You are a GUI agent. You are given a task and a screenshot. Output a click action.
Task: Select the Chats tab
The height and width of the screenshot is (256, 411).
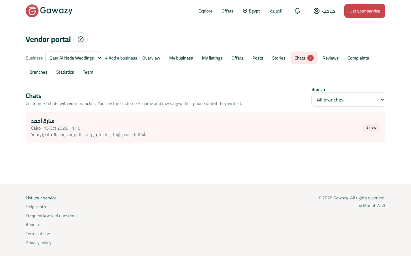point(304,58)
